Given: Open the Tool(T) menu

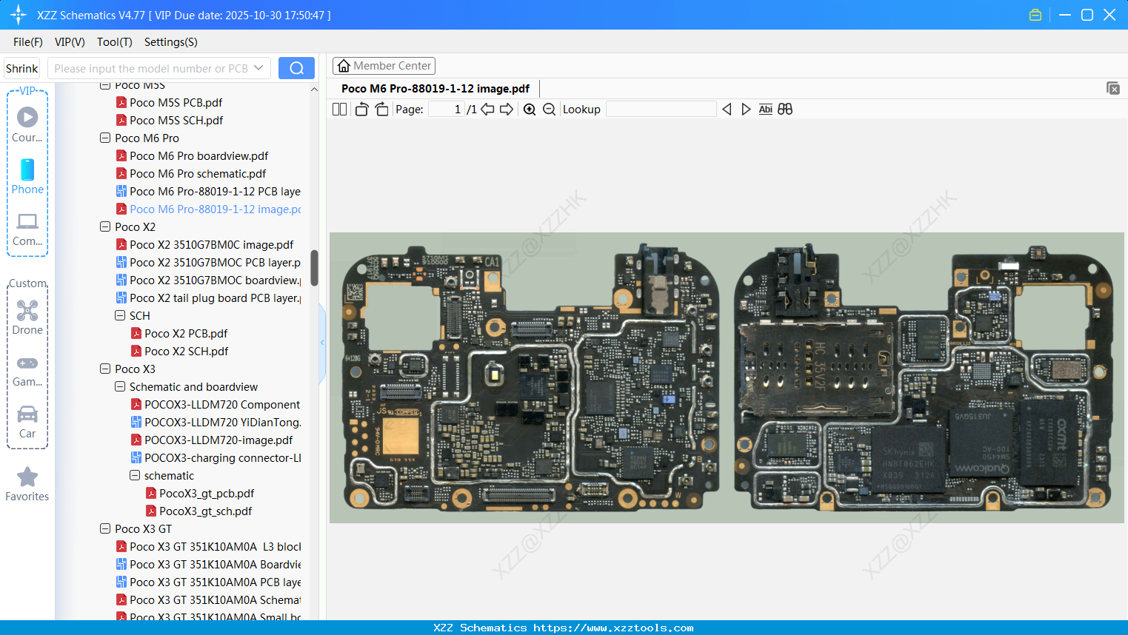Looking at the screenshot, I should click(x=115, y=42).
